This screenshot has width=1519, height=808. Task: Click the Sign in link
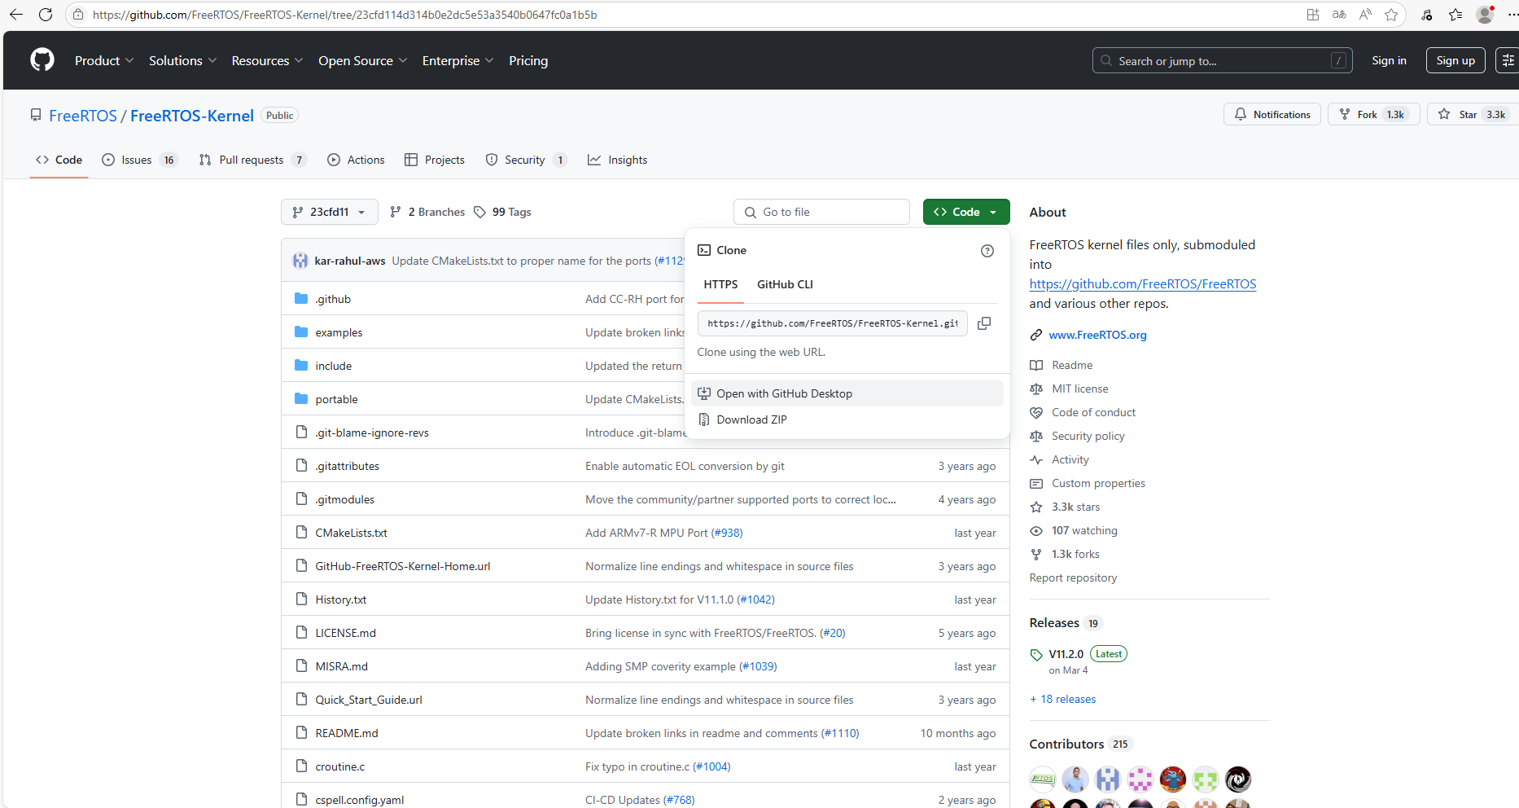1389,60
